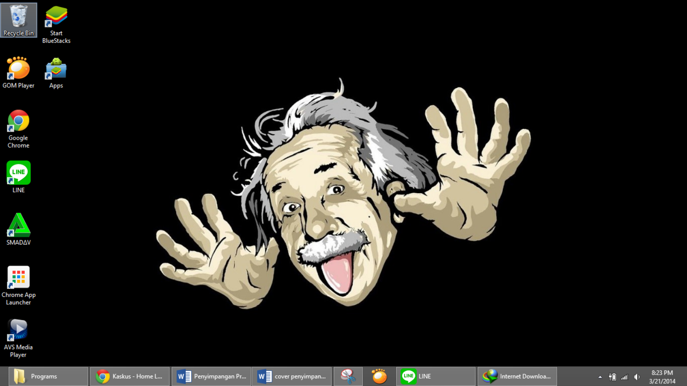The height and width of the screenshot is (386, 687).
Task: Show hidden system tray icons arrow
Action: tap(600, 377)
